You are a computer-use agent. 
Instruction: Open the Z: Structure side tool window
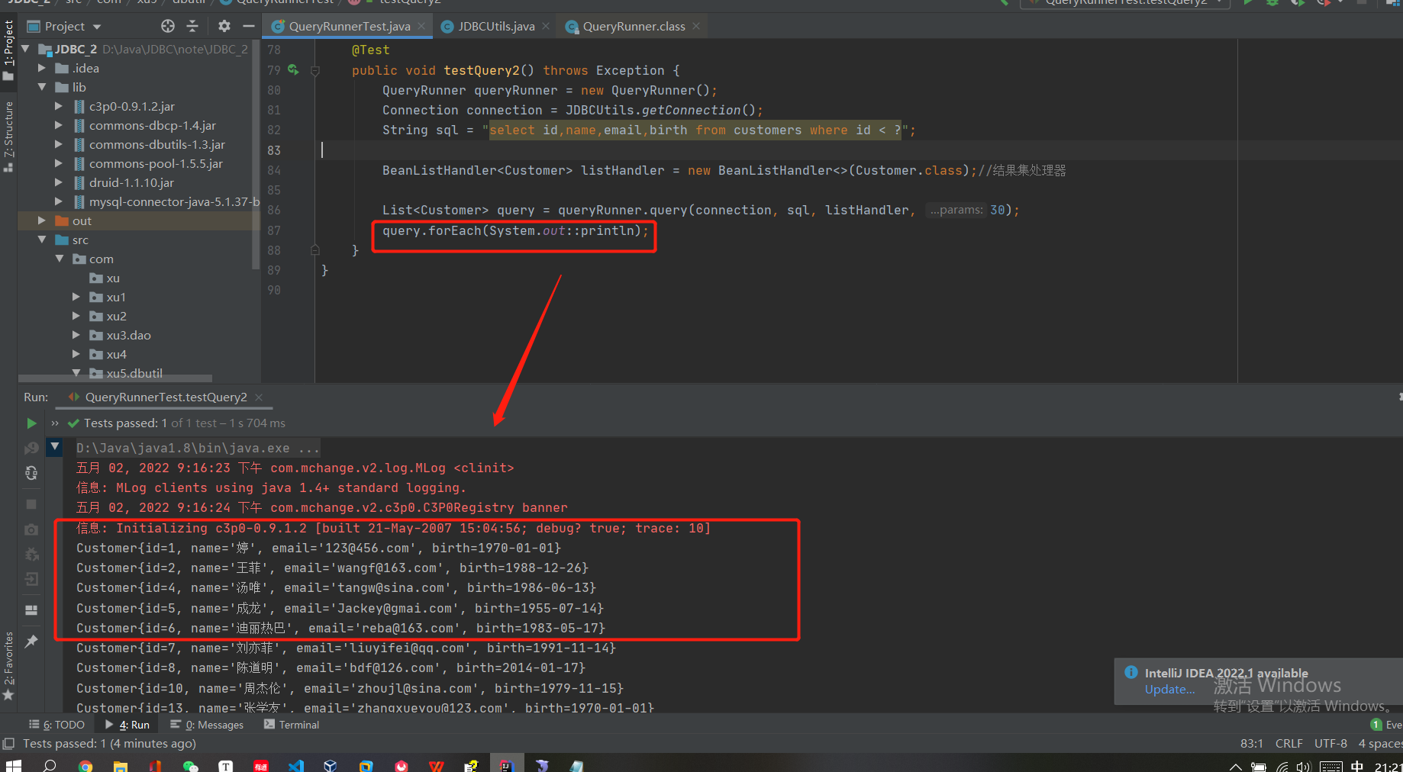[8, 136]
